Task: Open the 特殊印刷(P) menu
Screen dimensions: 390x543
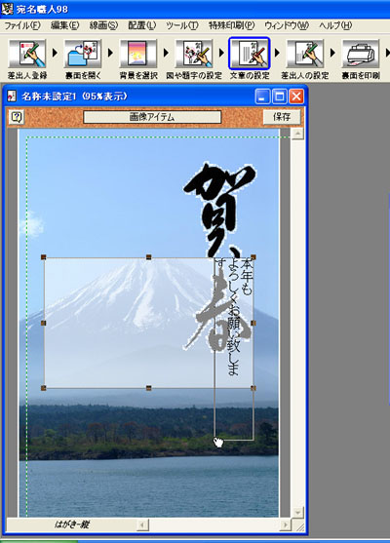Action: (x=231, y=25)
